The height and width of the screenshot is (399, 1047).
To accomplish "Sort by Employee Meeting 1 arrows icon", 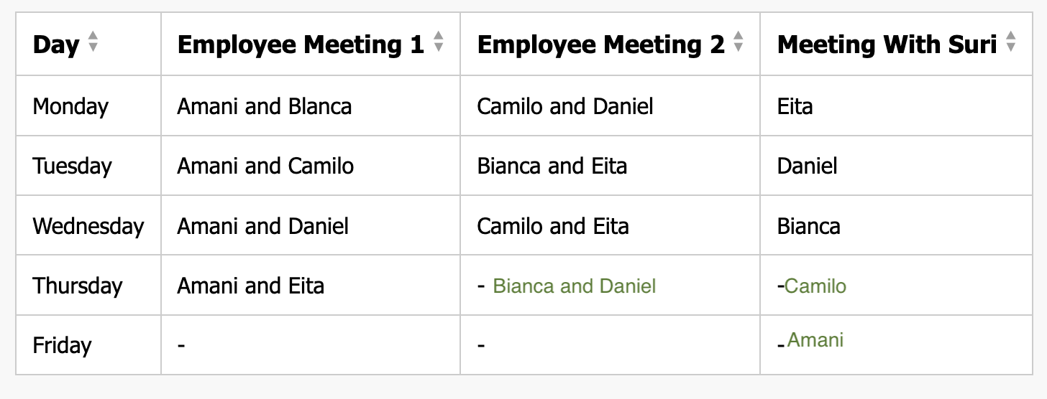I will tap(439, 43).
